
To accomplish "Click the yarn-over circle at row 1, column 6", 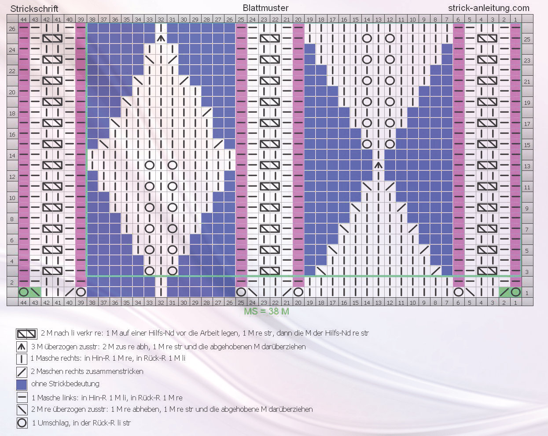I will (x=459, y=292).
